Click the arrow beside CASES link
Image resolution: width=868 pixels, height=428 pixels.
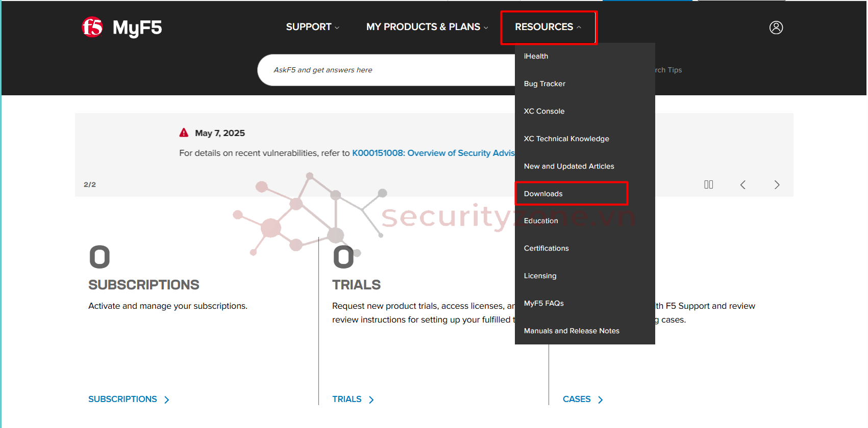click(601, 400)
